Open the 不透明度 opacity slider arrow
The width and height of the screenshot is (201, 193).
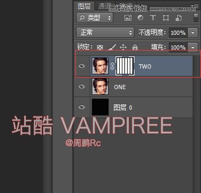point(193,33)
